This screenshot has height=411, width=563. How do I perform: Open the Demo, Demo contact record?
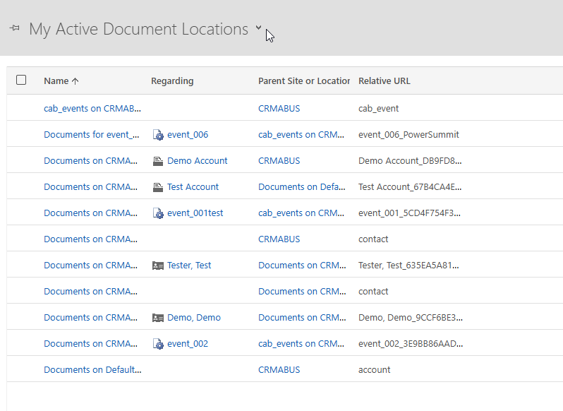tap(194, 318)
